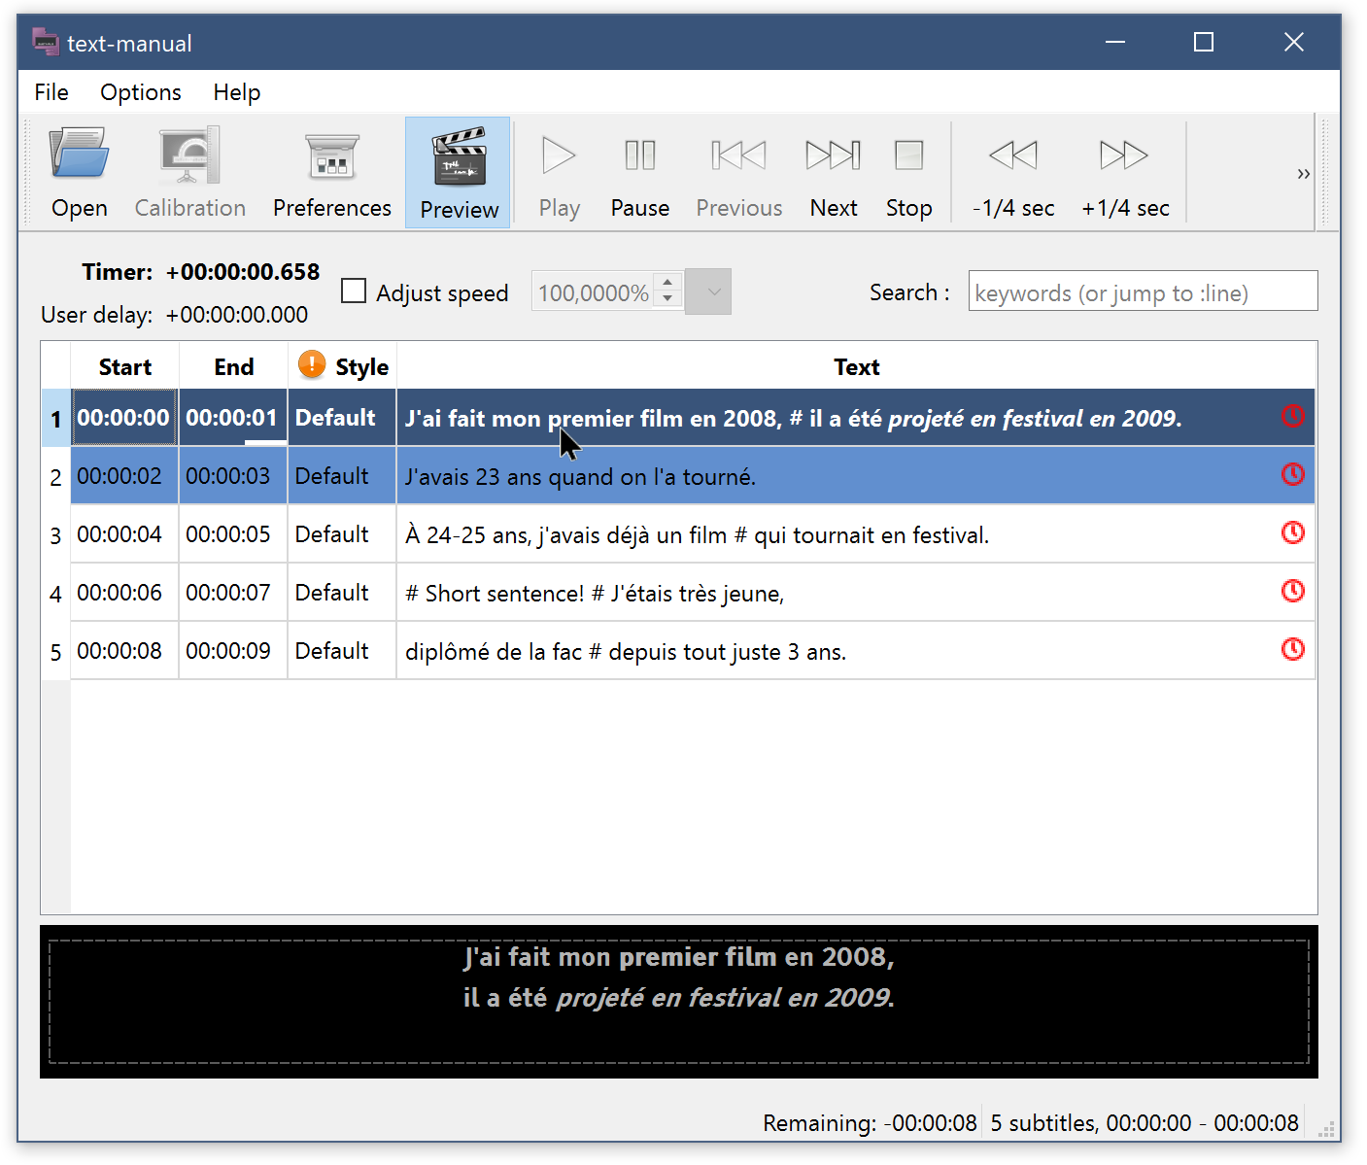The image size is (1367, 1165).
Task: Click start time 00:00:04 cell
Action: pyautogui.click(x=124, y=534)
